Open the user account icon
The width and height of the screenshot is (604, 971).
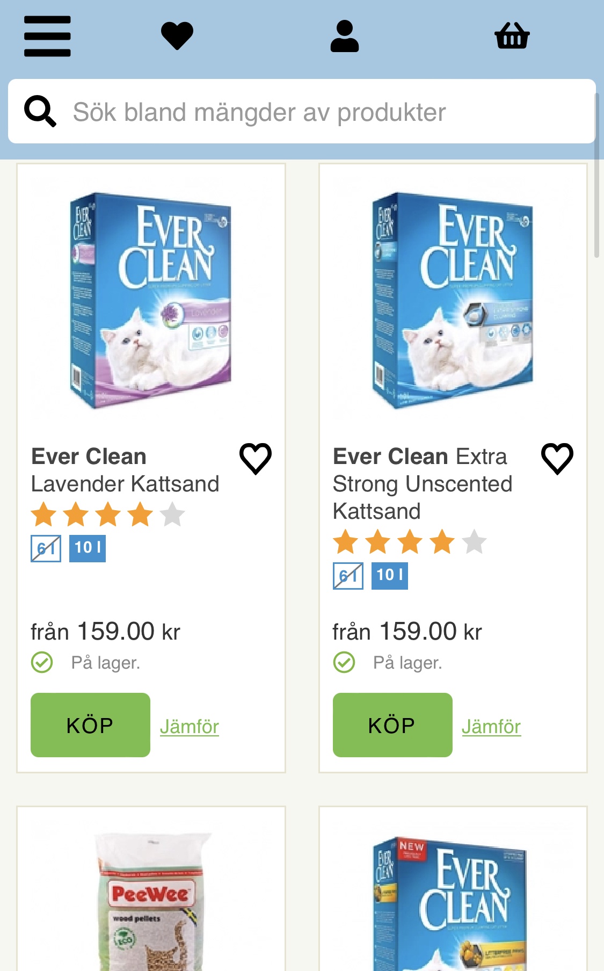click(x=344, y=36)
